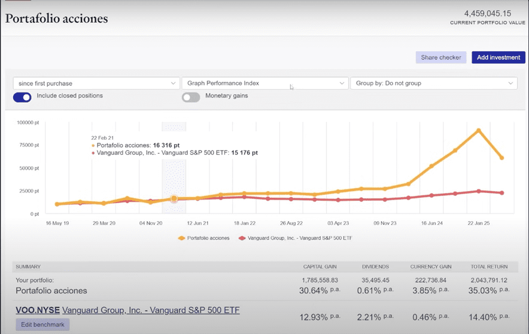Click the Add investment button

click(x=498, y=57)
